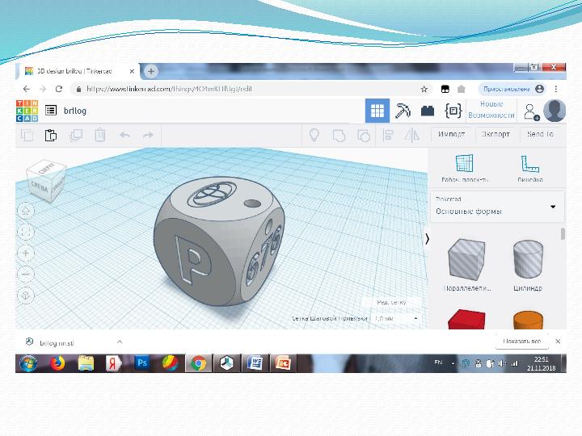Open PowerPoint from the taskbar
Image resolution: width=582 pixels, height=436 pixels.
point(283,363)
